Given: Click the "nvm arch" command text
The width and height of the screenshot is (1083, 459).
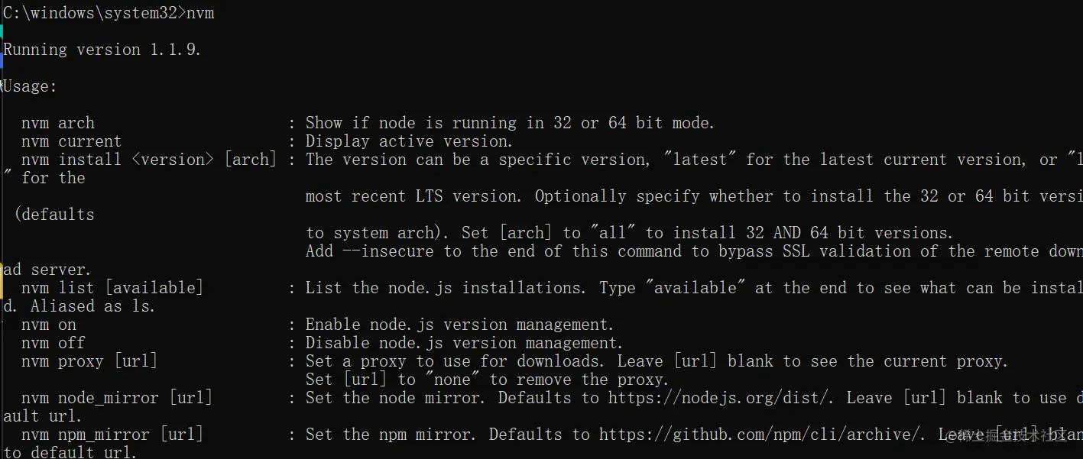Looking at the screenshot, I should (x=58, y=123).
